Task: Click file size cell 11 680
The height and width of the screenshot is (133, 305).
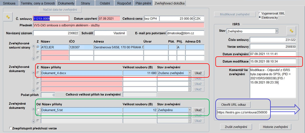Action: 140,73
